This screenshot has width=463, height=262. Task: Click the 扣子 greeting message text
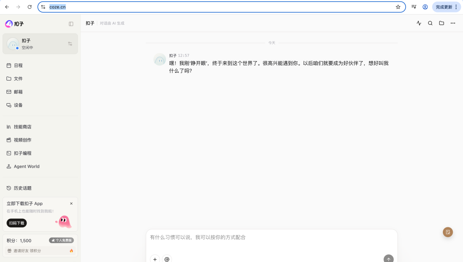[279, 67]
